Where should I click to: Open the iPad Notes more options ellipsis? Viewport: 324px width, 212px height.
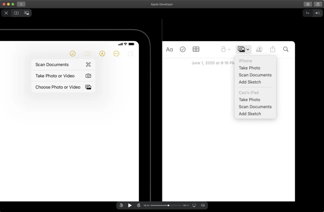[116, 54]
